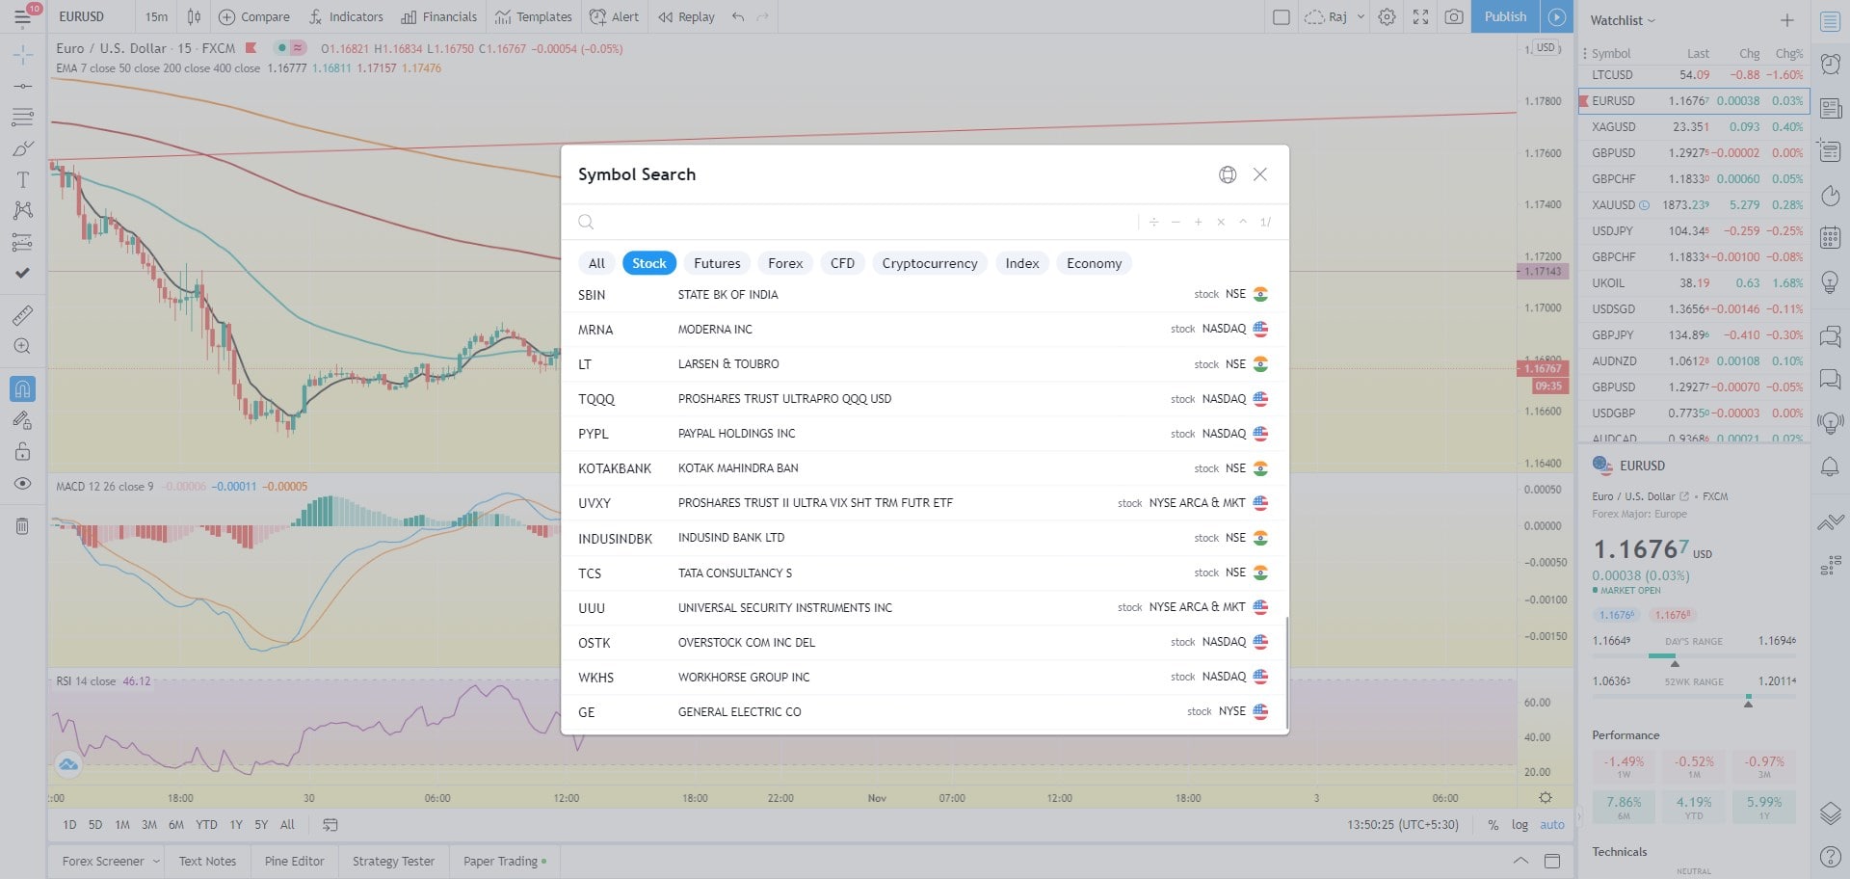
Task: Set the 1D date range
Action: [69, 825]
